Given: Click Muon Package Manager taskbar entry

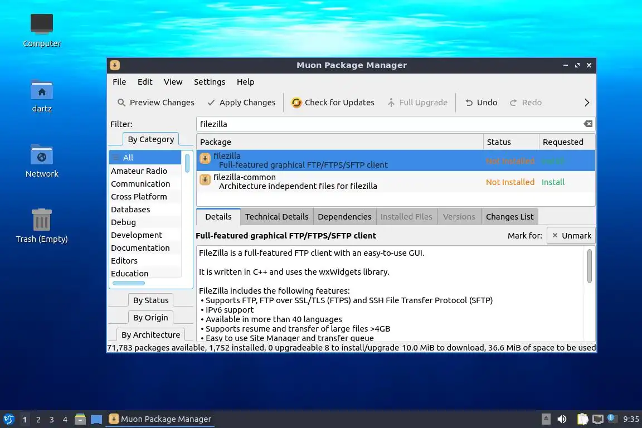Looking at the screenshot, I should pos(160,419).
